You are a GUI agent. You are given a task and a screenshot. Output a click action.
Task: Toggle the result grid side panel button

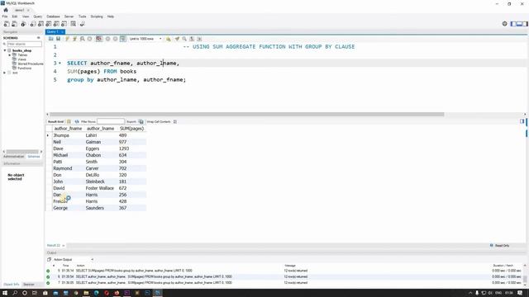pyautogui.click(x=522, y=121)
